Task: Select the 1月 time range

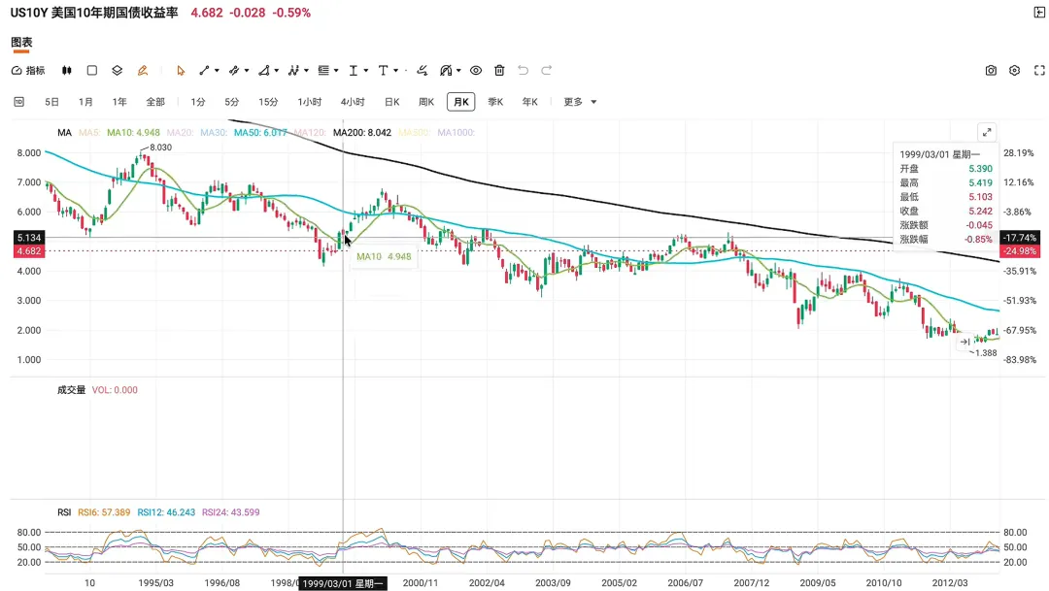Action: coord(85,102)
